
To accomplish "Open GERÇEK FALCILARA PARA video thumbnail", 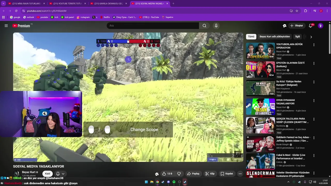I will 260,125.
